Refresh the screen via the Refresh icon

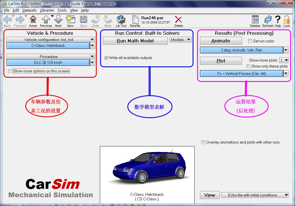point(268,19)
